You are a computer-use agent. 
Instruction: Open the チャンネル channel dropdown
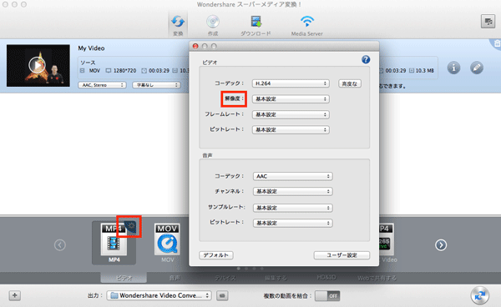click(293, 192)
